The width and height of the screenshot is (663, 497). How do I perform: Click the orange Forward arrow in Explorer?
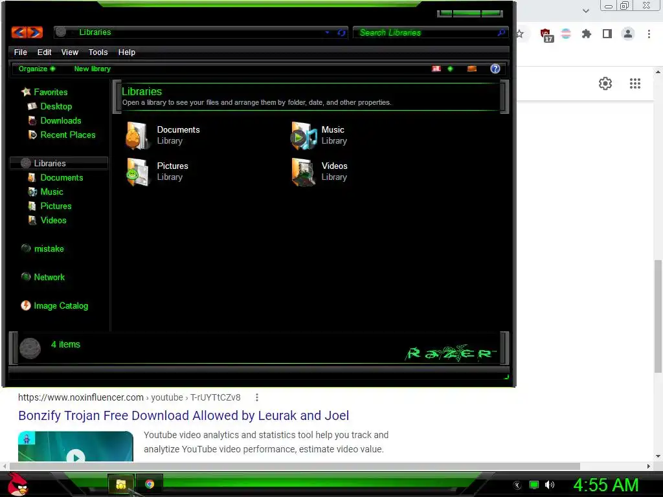pos(35,32)
